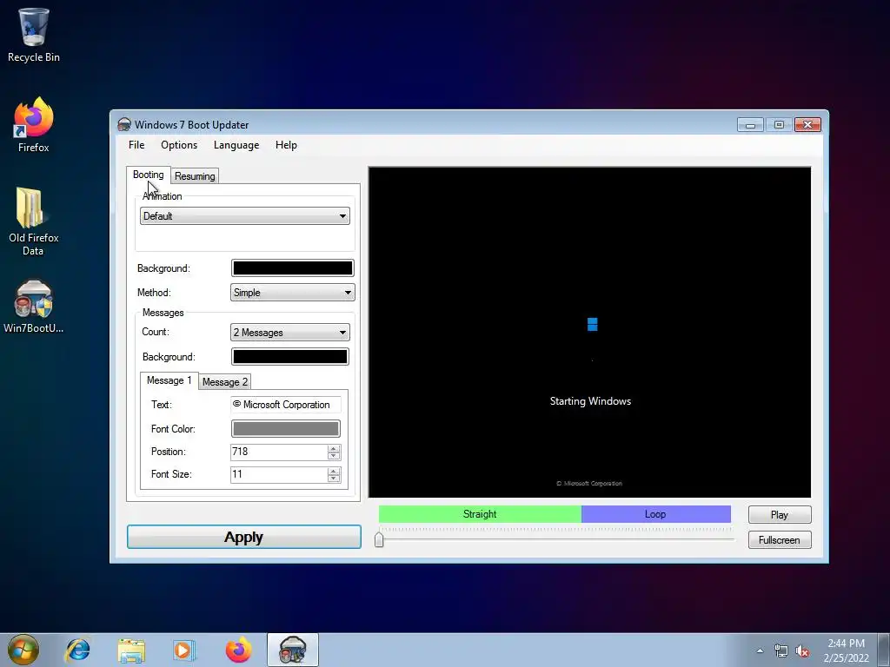Select the Message 2 tab
The width and height of the screenshot is (890, 667).
coord(225,382)
